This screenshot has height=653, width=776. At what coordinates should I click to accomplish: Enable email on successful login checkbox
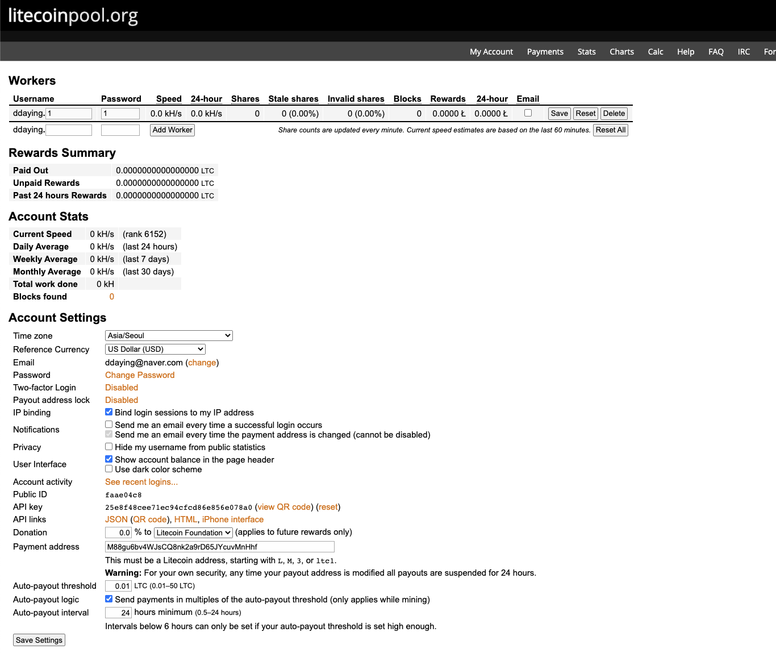click(109, 425)
